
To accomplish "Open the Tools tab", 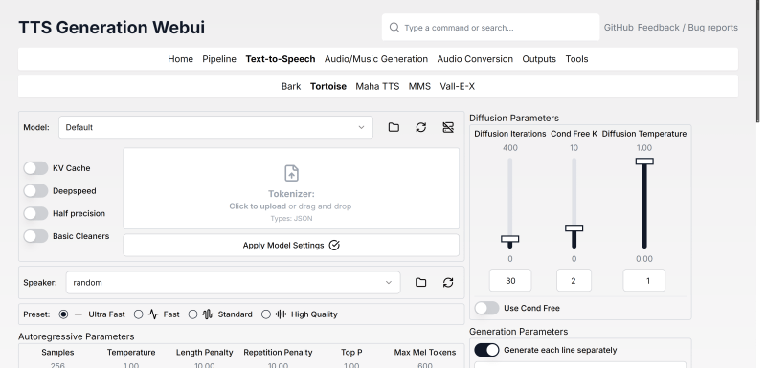I will click(x=576, y=59).
